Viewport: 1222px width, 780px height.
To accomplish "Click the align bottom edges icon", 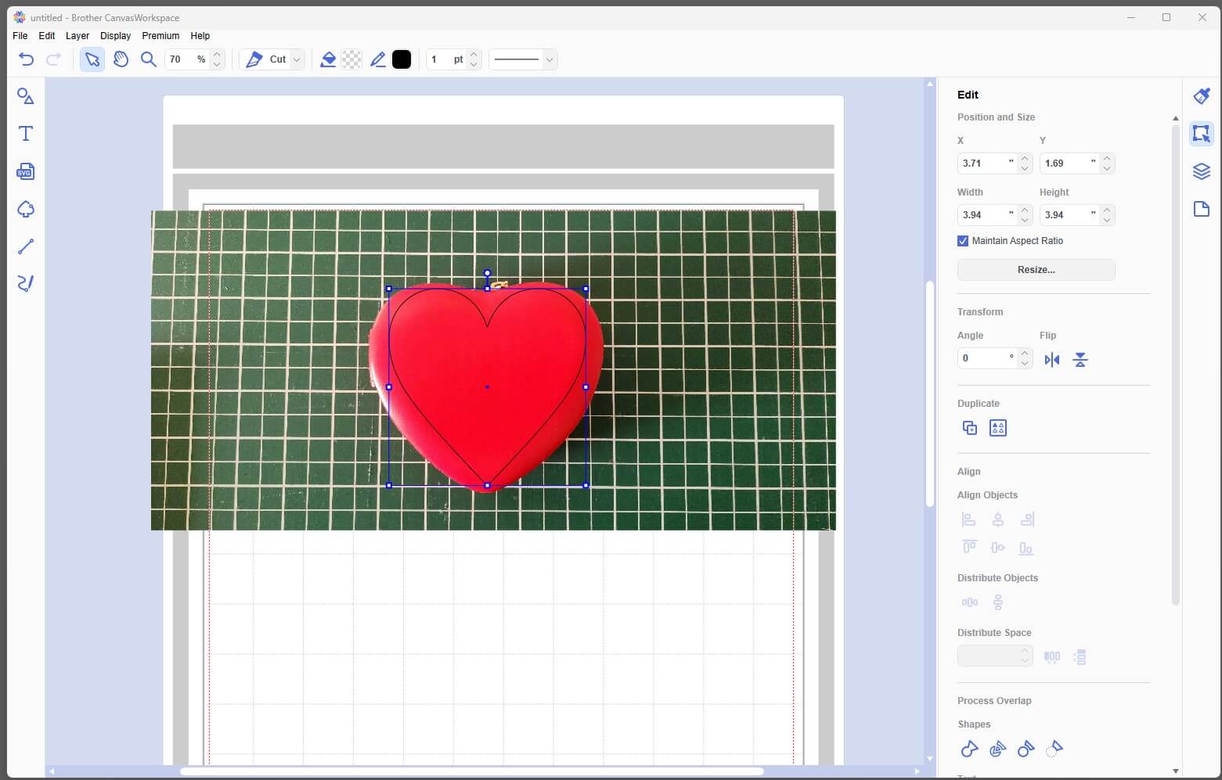I will 1026,548.
